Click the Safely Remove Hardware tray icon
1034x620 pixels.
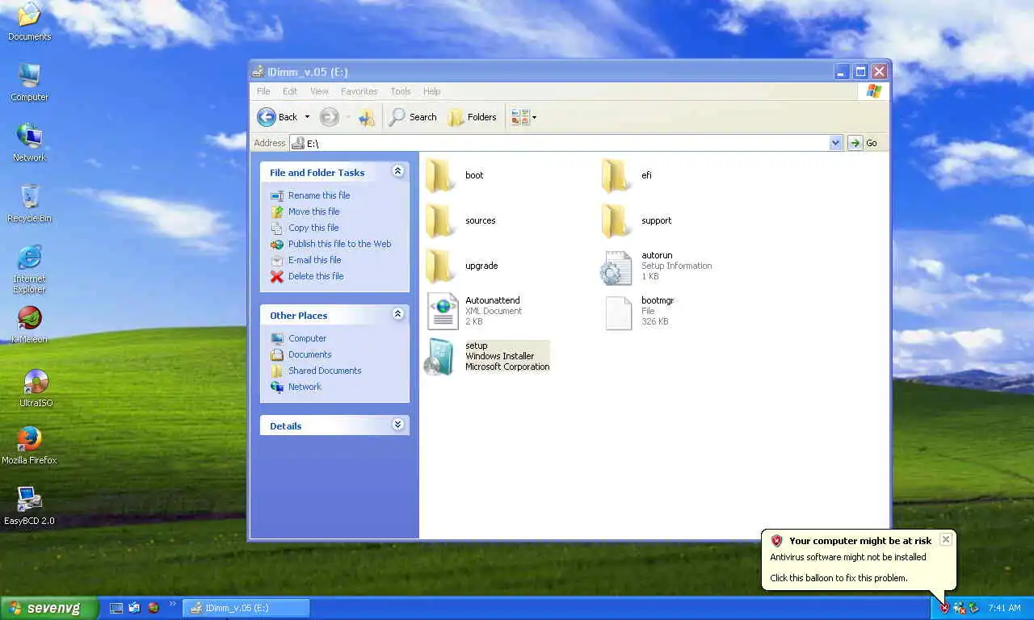click(973, 608)
